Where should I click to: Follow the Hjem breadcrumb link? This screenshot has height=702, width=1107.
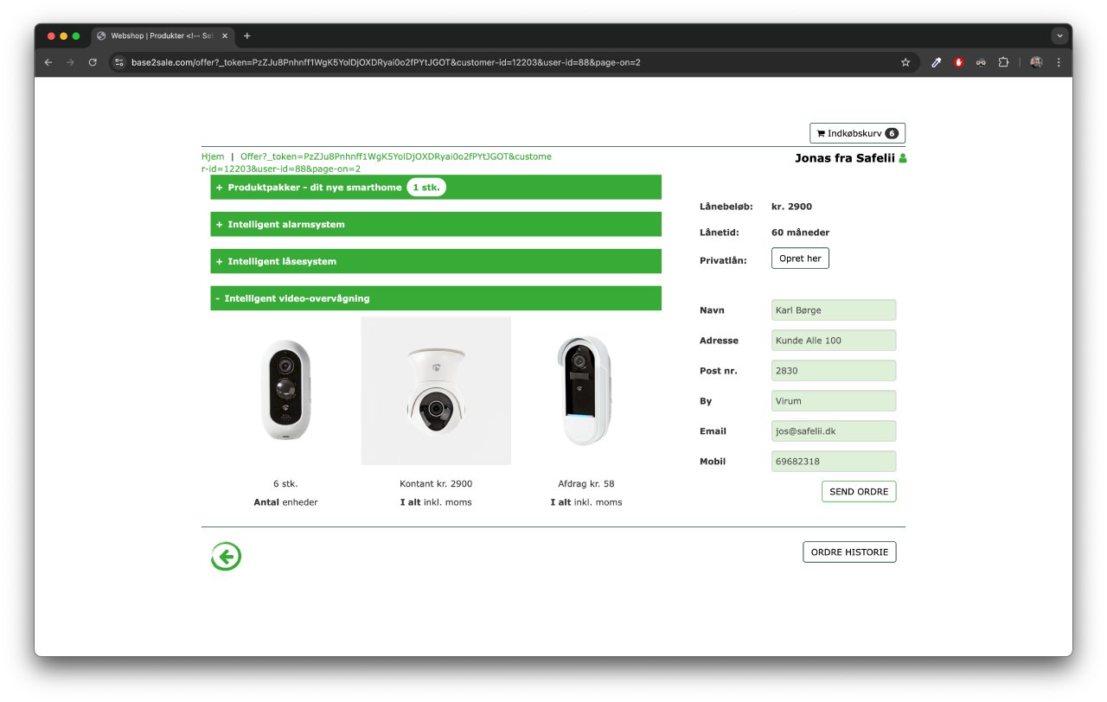tap(212, 156)
